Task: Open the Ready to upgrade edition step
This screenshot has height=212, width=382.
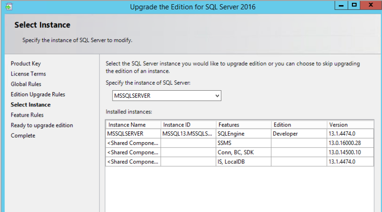Action: 42,125
